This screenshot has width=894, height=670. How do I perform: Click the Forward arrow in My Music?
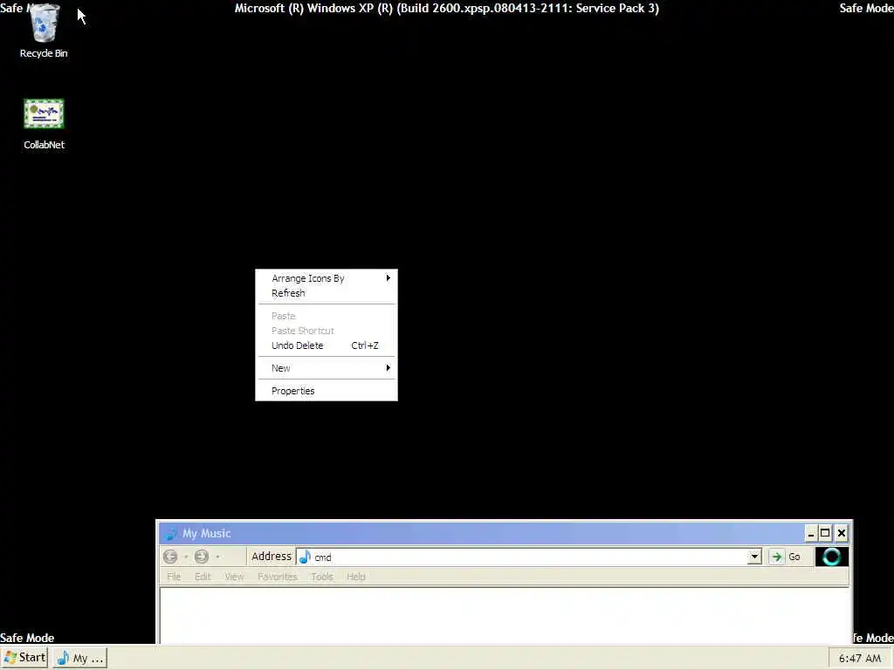click(202, 557)
